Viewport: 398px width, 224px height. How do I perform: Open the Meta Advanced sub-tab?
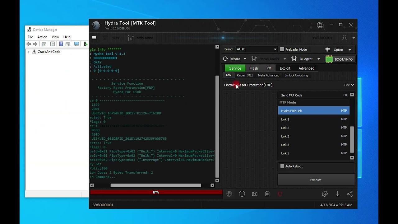pyautogui.click(x=269, y=75)
